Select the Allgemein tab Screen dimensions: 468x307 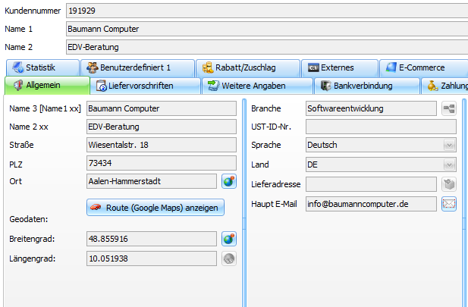point(47,86)
